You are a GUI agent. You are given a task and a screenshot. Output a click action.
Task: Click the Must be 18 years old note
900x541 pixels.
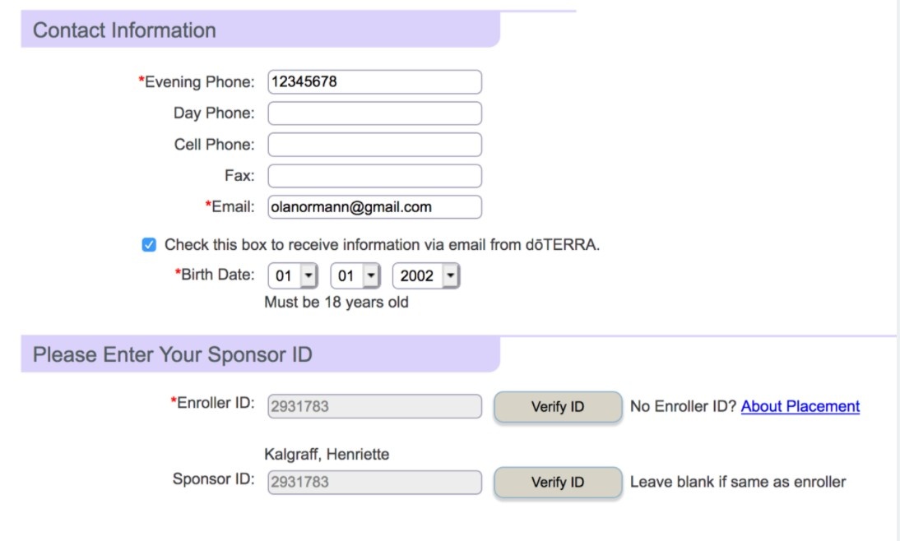point(336,302)
